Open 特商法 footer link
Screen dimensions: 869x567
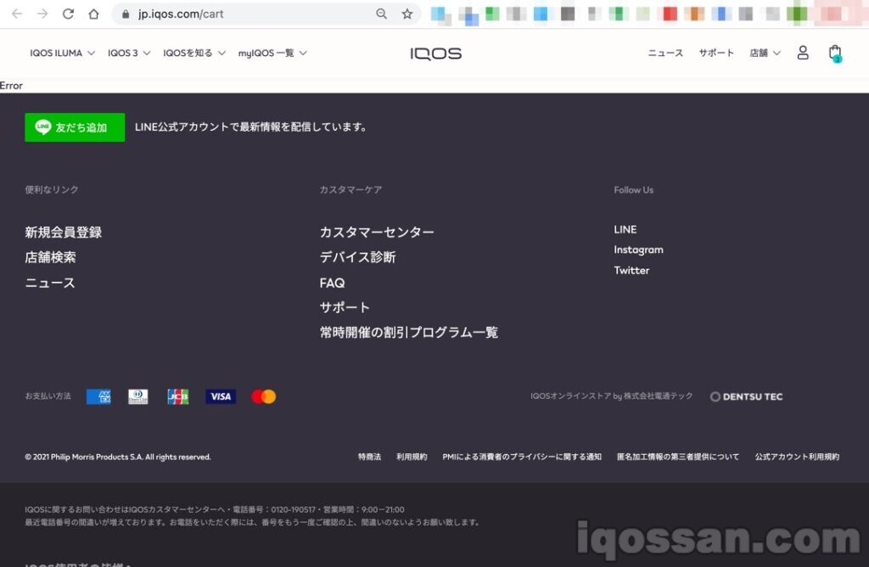click(369, 457)
